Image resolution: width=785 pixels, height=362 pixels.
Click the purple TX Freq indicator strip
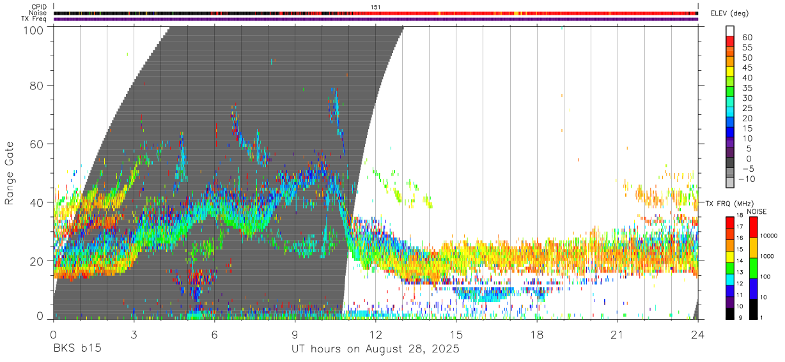(x=376, y=19)
